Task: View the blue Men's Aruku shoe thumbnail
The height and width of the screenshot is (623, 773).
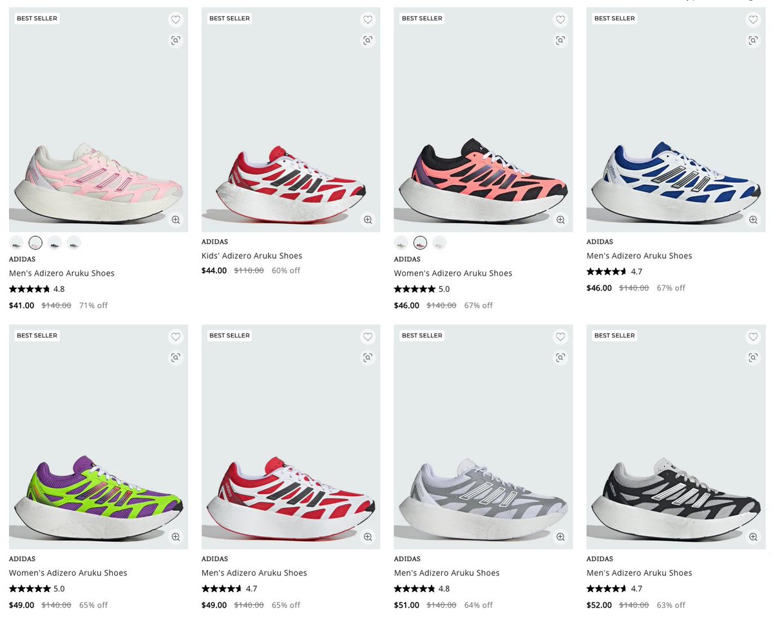Action: pos(676,120)
